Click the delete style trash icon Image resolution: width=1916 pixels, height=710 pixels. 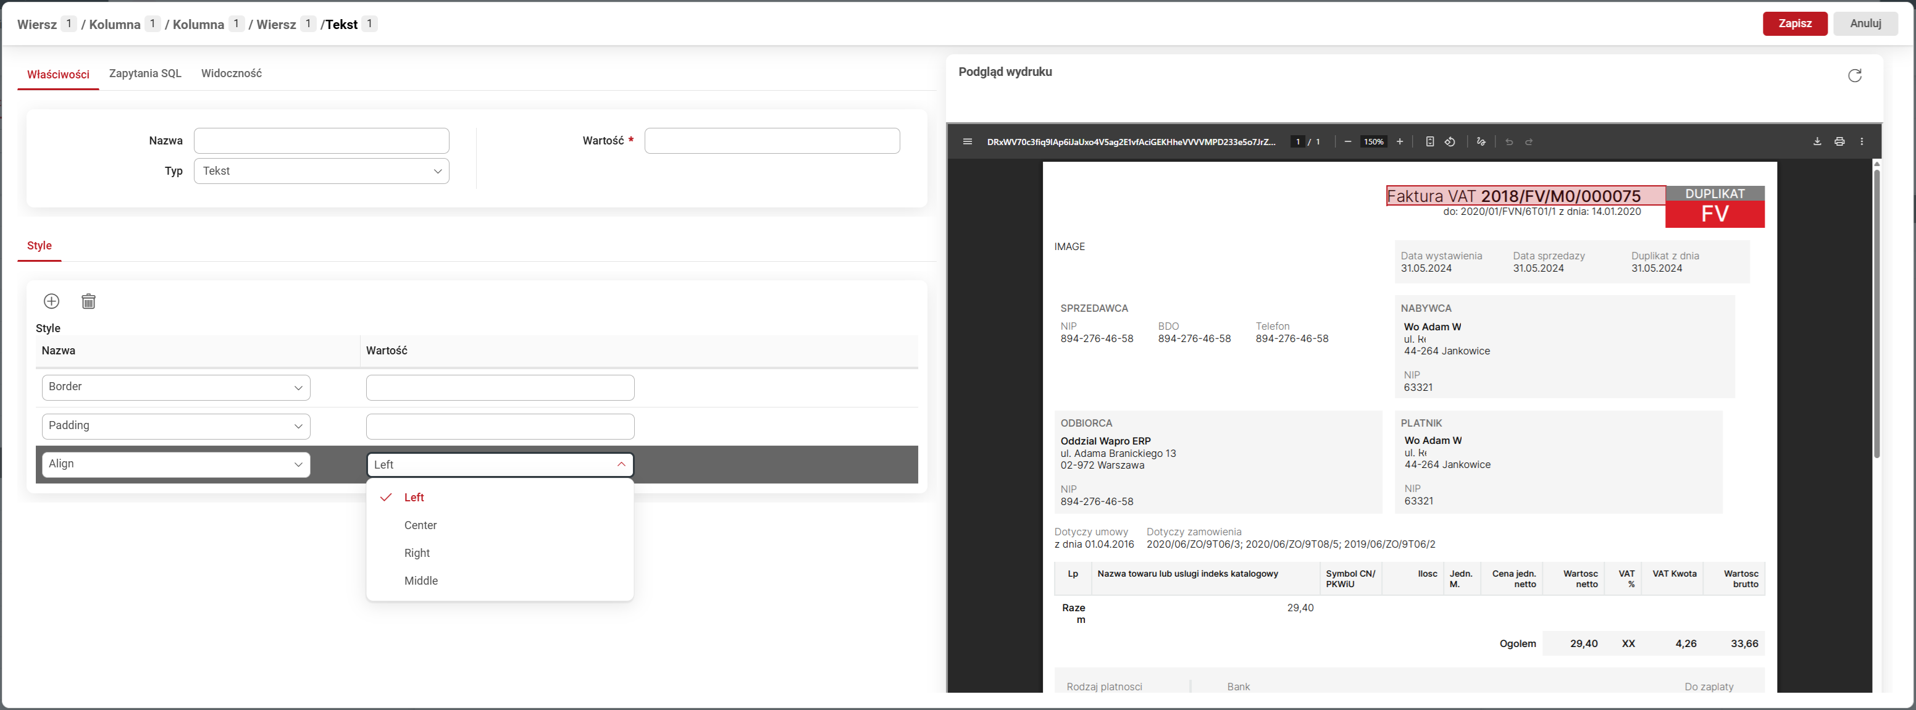tap(88, 301)
